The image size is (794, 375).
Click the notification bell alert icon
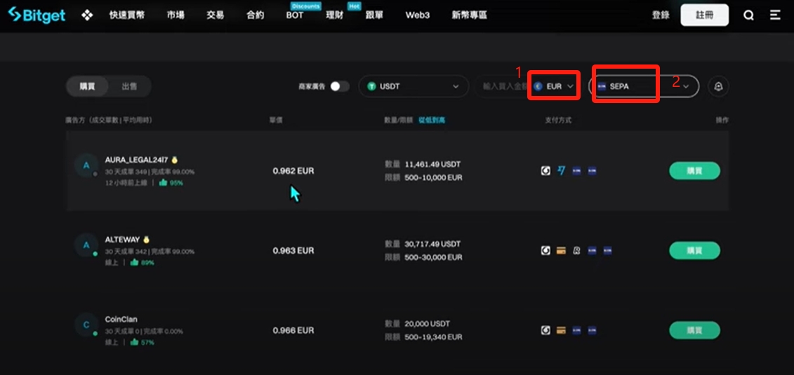pos(718,86)
